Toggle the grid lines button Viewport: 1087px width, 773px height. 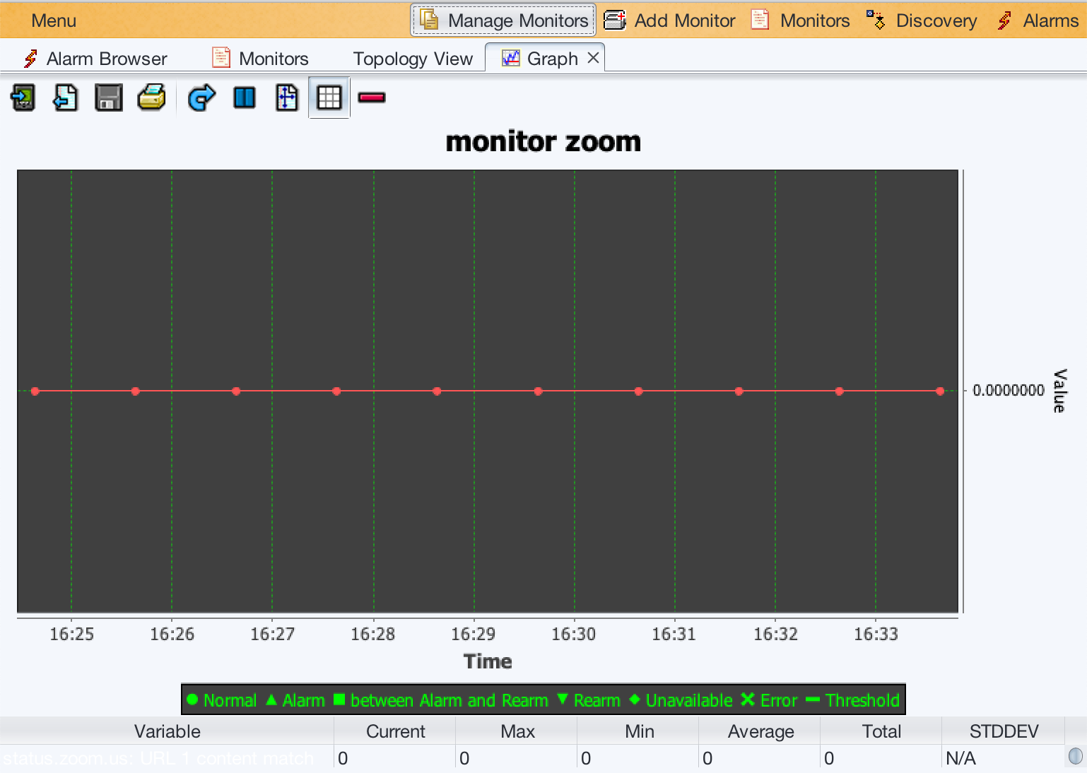[329, 98]
